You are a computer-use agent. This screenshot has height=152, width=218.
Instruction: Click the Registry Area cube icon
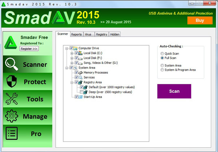click(80, 82)
